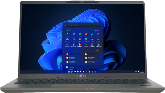Open the Chat icon on the taskbar
The height and width of the screenshot is (93, 165).
pos(81,72)
